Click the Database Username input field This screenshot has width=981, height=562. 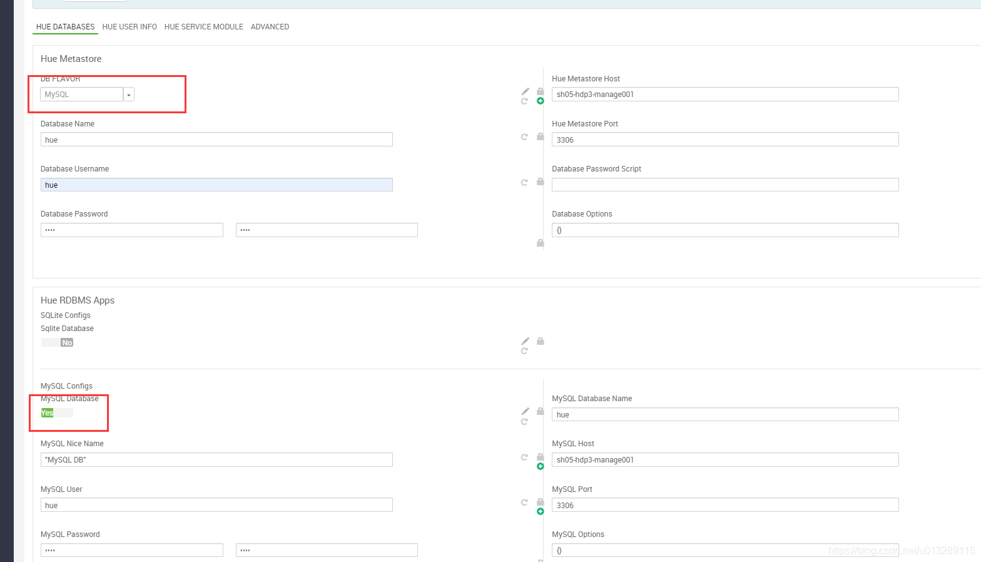pyautogui.click(x=216, y=185)
